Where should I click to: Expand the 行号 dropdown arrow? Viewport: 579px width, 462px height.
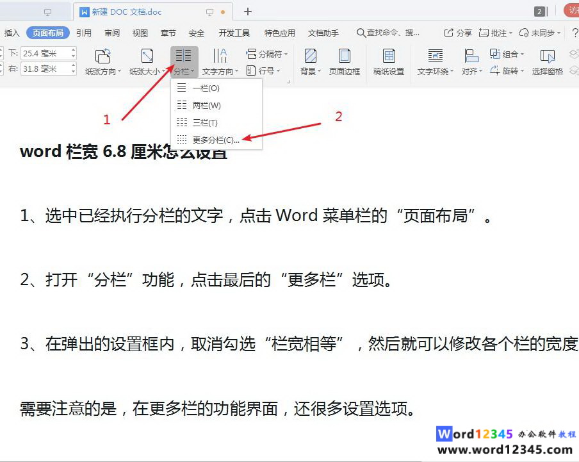tap(278, 70)
